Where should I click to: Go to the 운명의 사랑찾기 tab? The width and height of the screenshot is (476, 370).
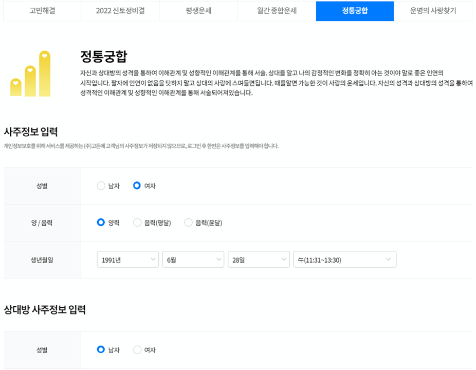[x=433, y=11]
